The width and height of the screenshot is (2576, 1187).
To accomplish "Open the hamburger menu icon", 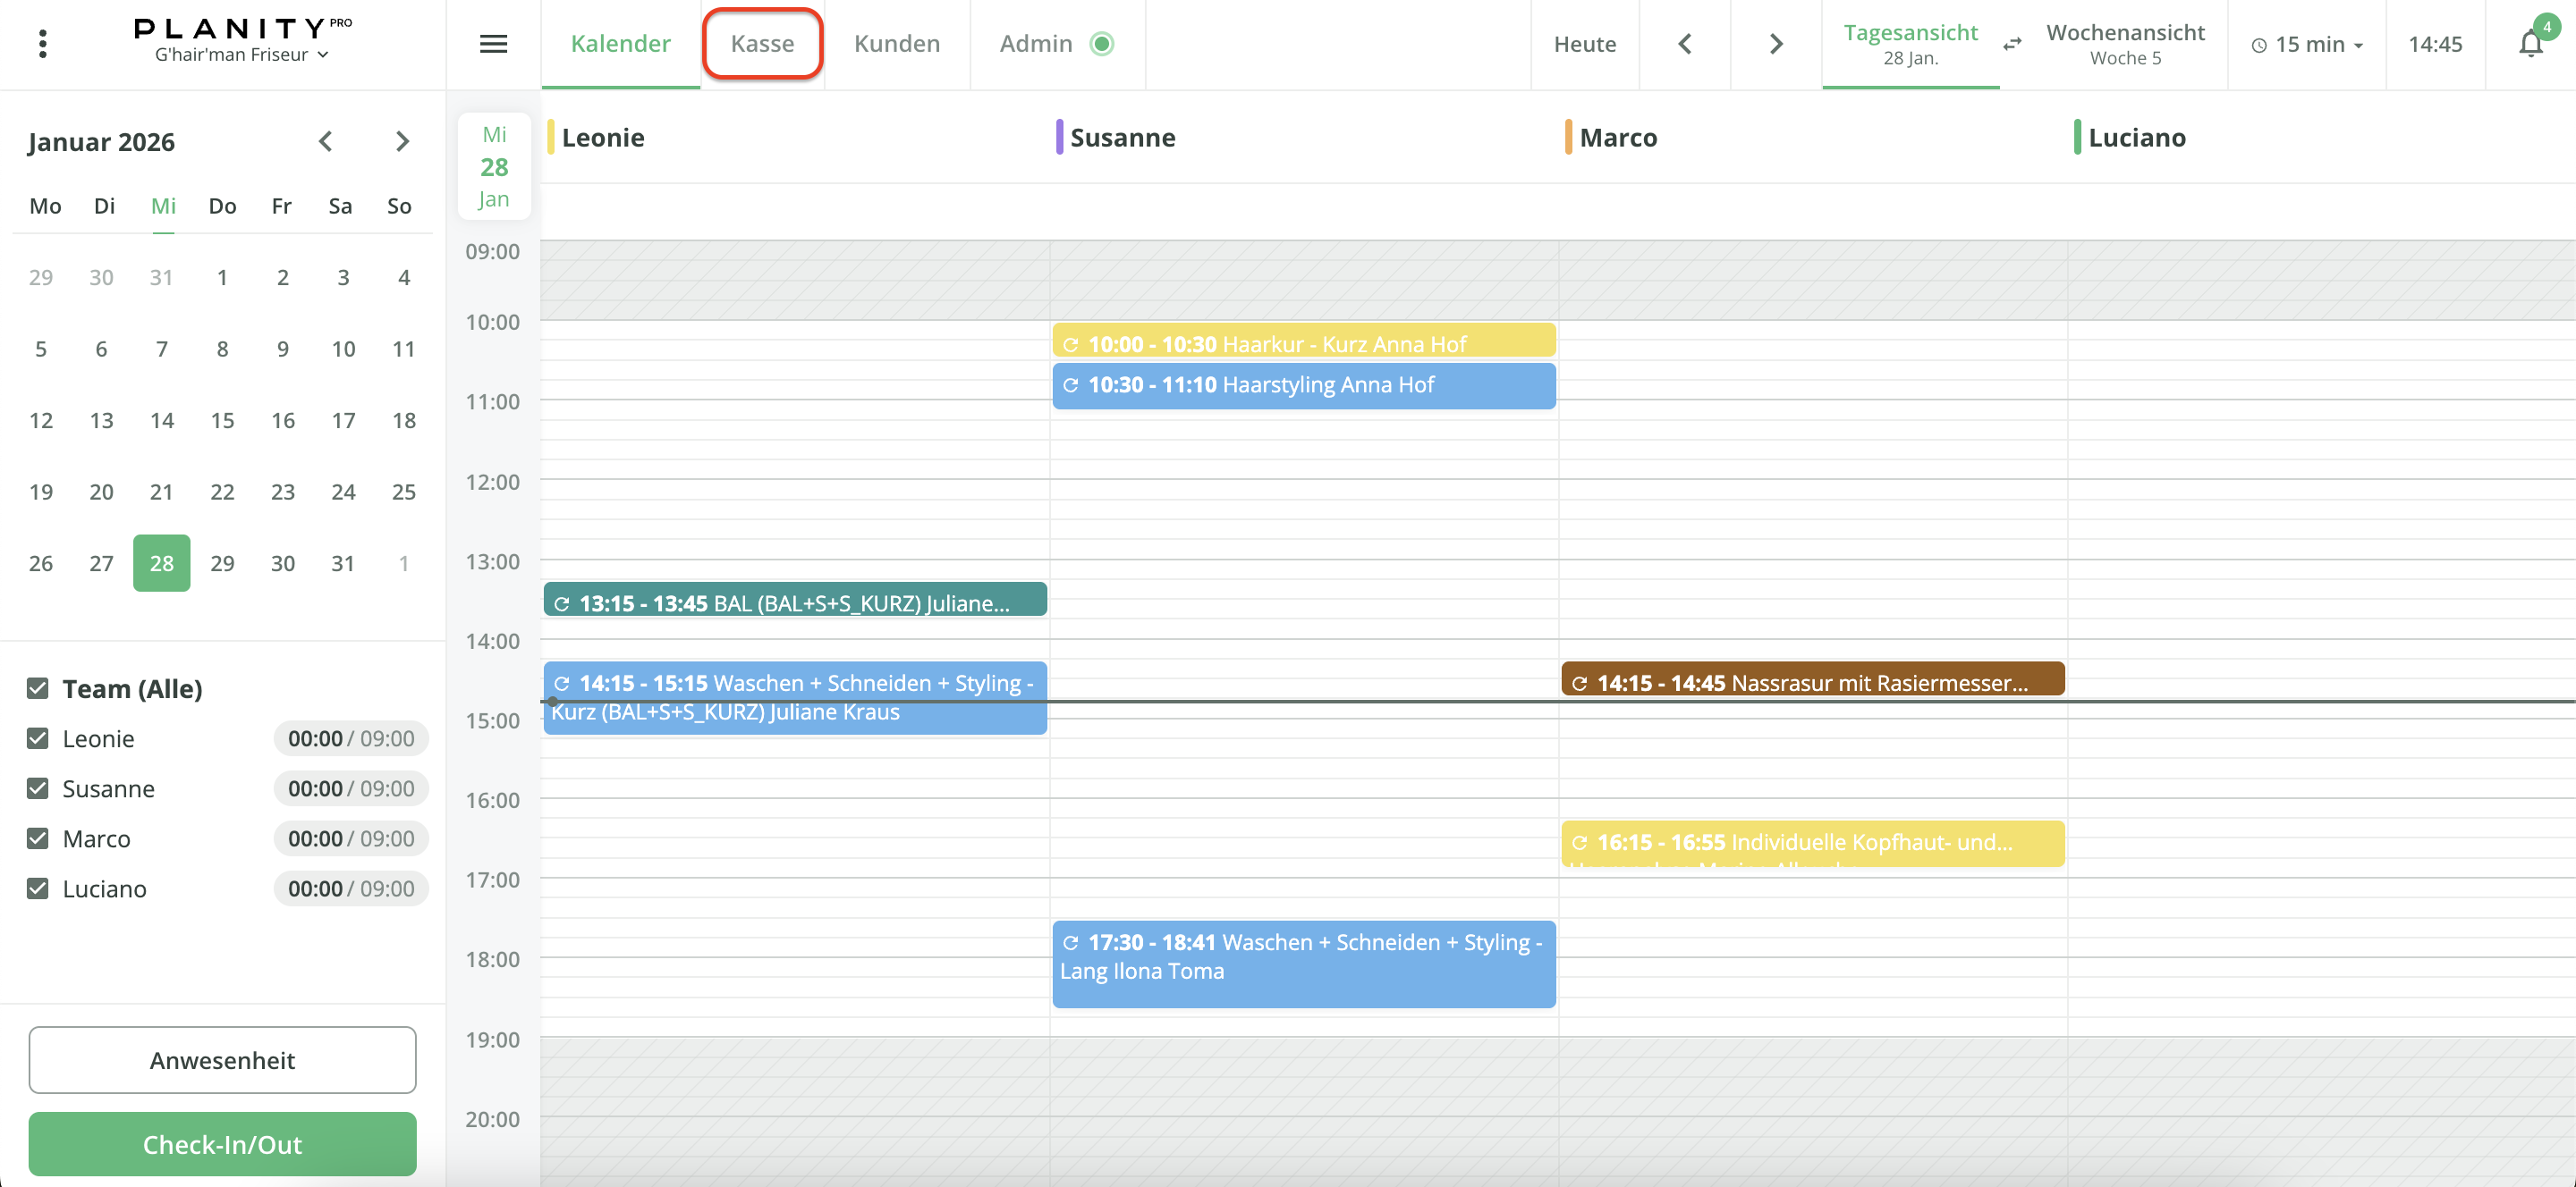I will pyautogui.click(x=493, y=44).
